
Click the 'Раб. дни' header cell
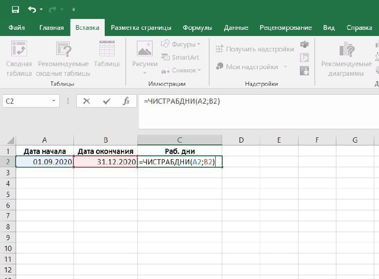tap(180, 152)
